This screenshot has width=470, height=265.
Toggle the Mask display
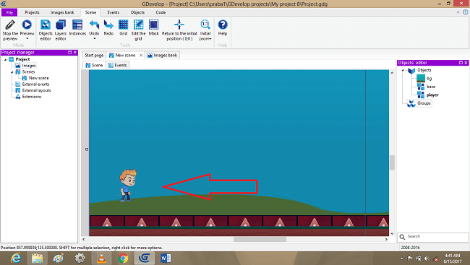153,27
